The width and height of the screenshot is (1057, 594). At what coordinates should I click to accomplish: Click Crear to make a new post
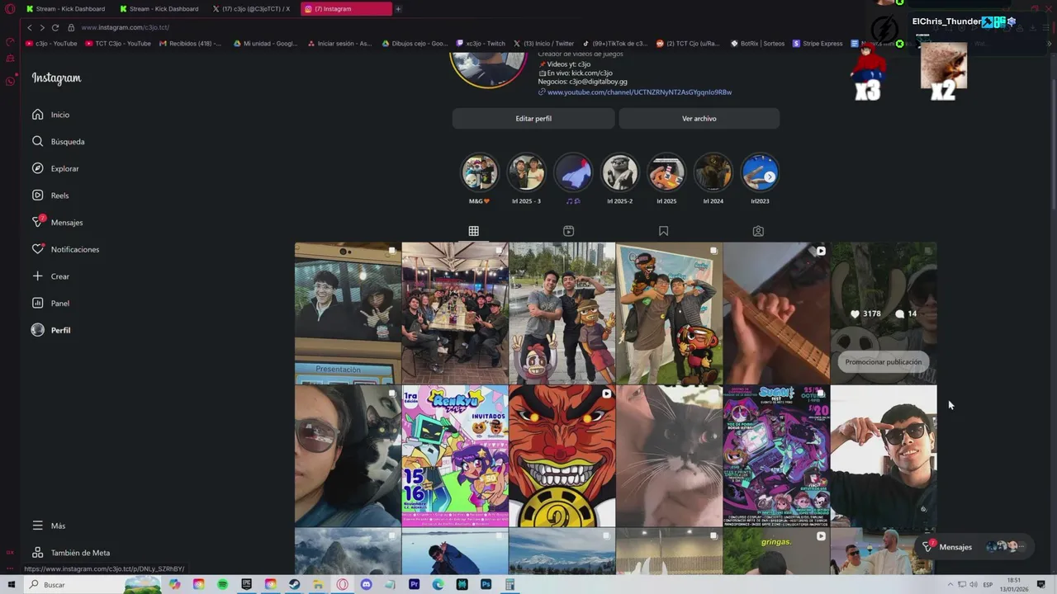50,276
